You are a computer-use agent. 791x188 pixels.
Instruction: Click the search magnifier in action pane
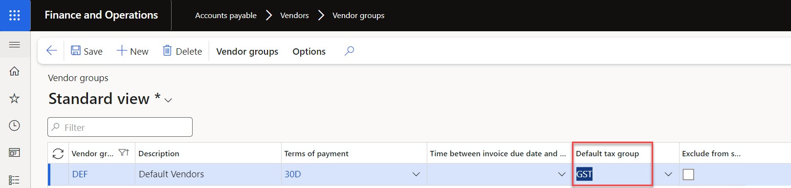[349, 51]
